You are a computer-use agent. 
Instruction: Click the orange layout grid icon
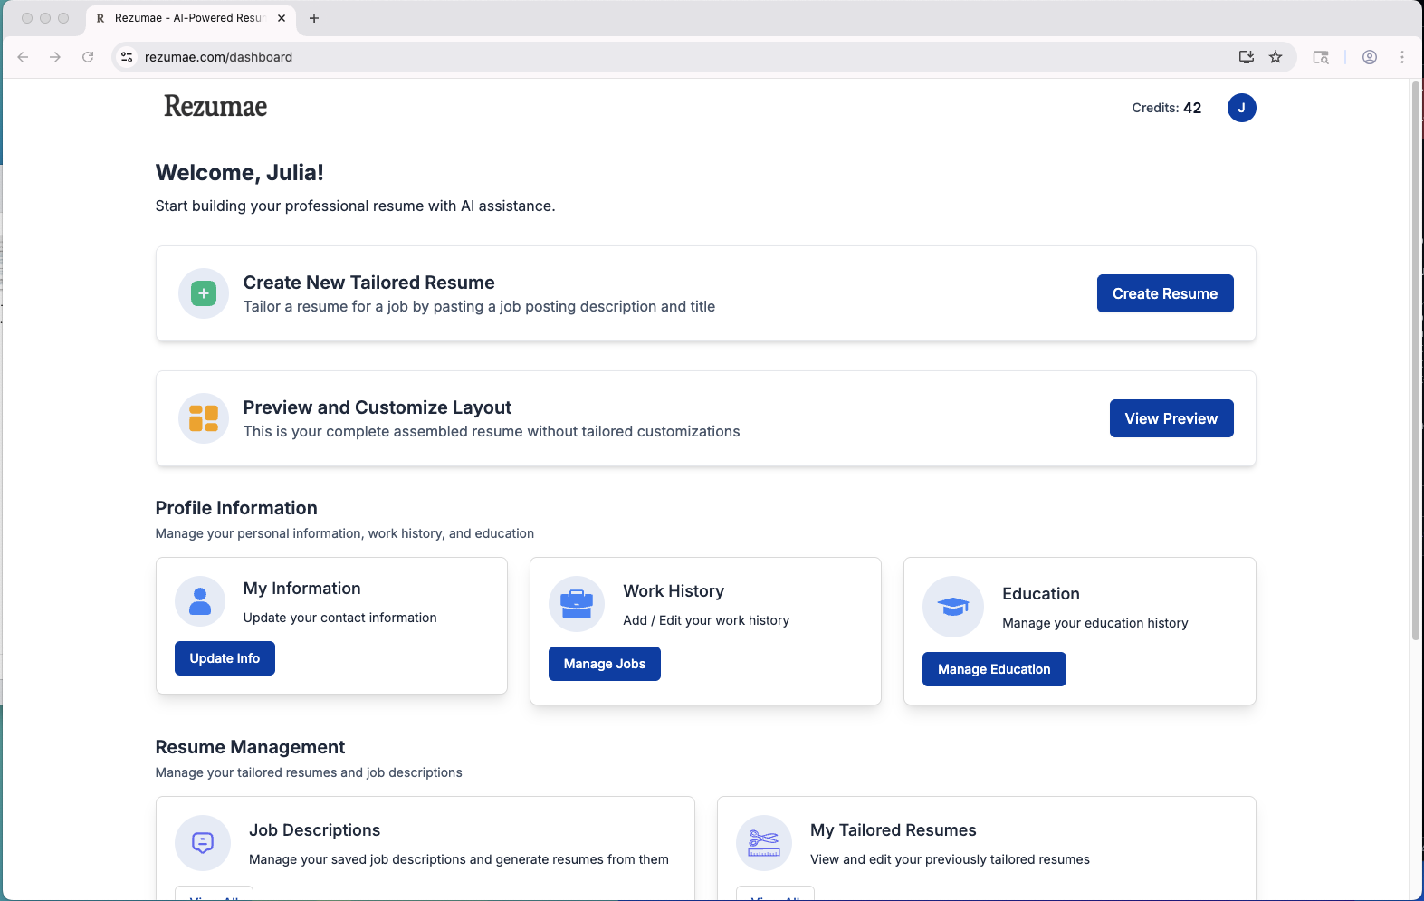[x=204, y=418]
